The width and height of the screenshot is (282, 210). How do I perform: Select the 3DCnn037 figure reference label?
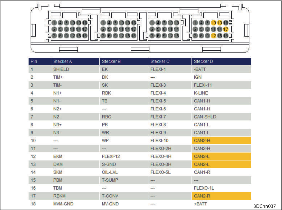(x=265, y=206)
